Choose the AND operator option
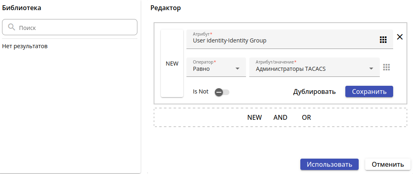Viewport: 413px width, 174px height. [280, 117]
